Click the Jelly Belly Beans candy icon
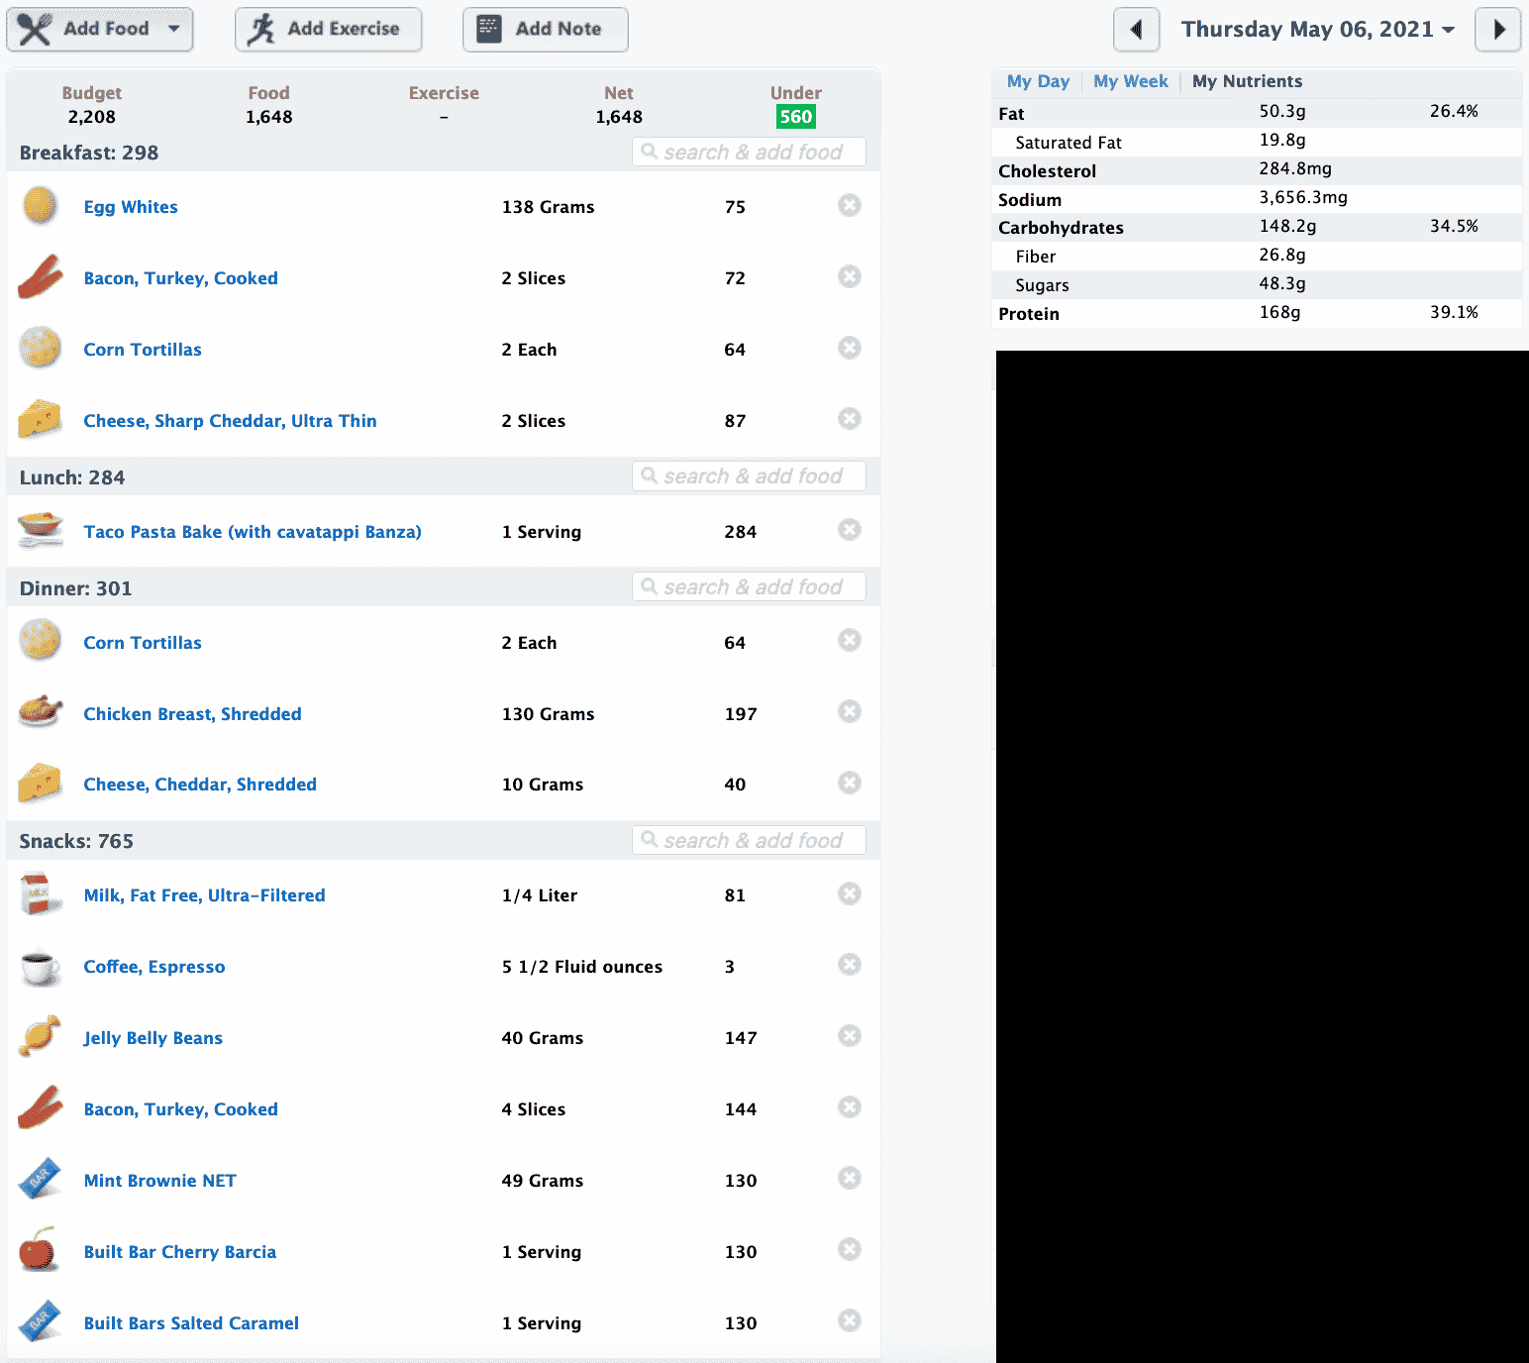The height and width of the screenshot is (1363, 1529). (x=40, y=1037)
